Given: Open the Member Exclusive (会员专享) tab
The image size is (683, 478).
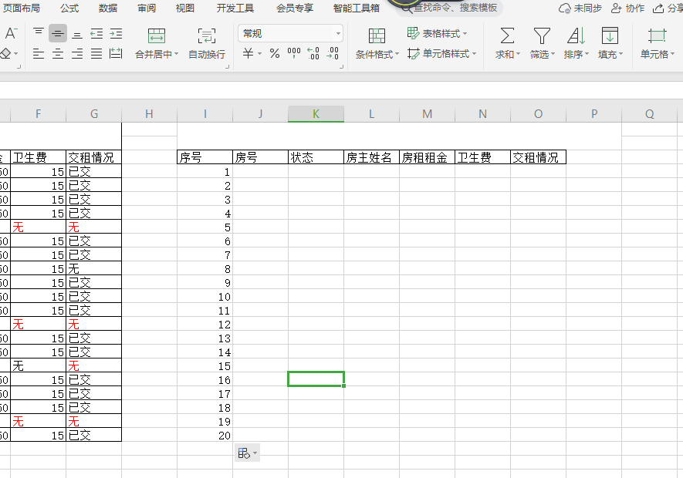Looking at the screenshot, I should point(295,8).
